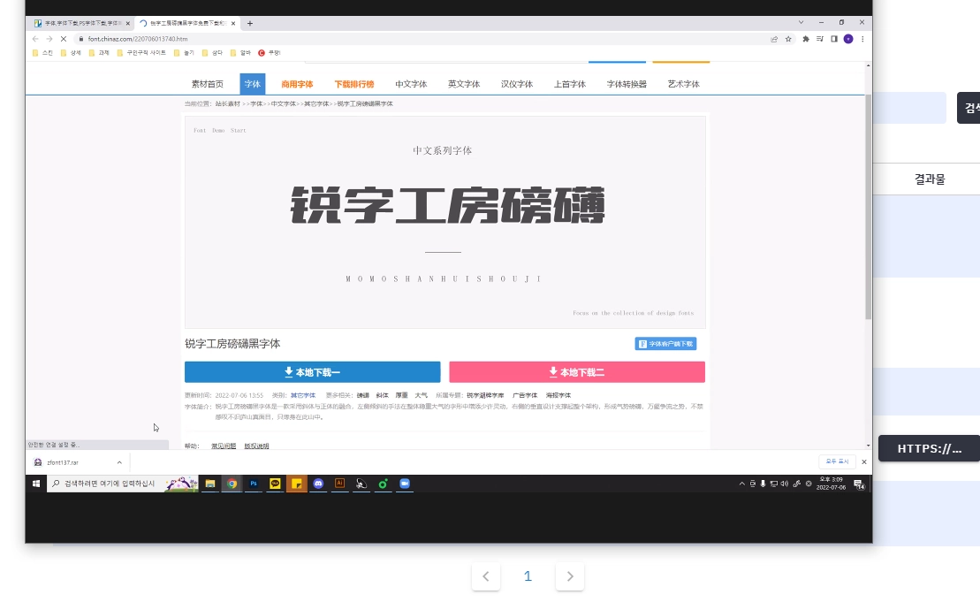Open the 其它字体 category link
The height and width of the screenshot is (602, 980).
pyautogui.click(x=303, y=395)
